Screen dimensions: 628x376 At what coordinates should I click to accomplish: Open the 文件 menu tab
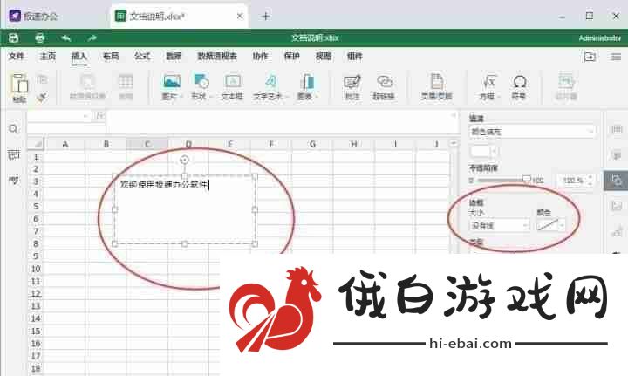point(17,57)
